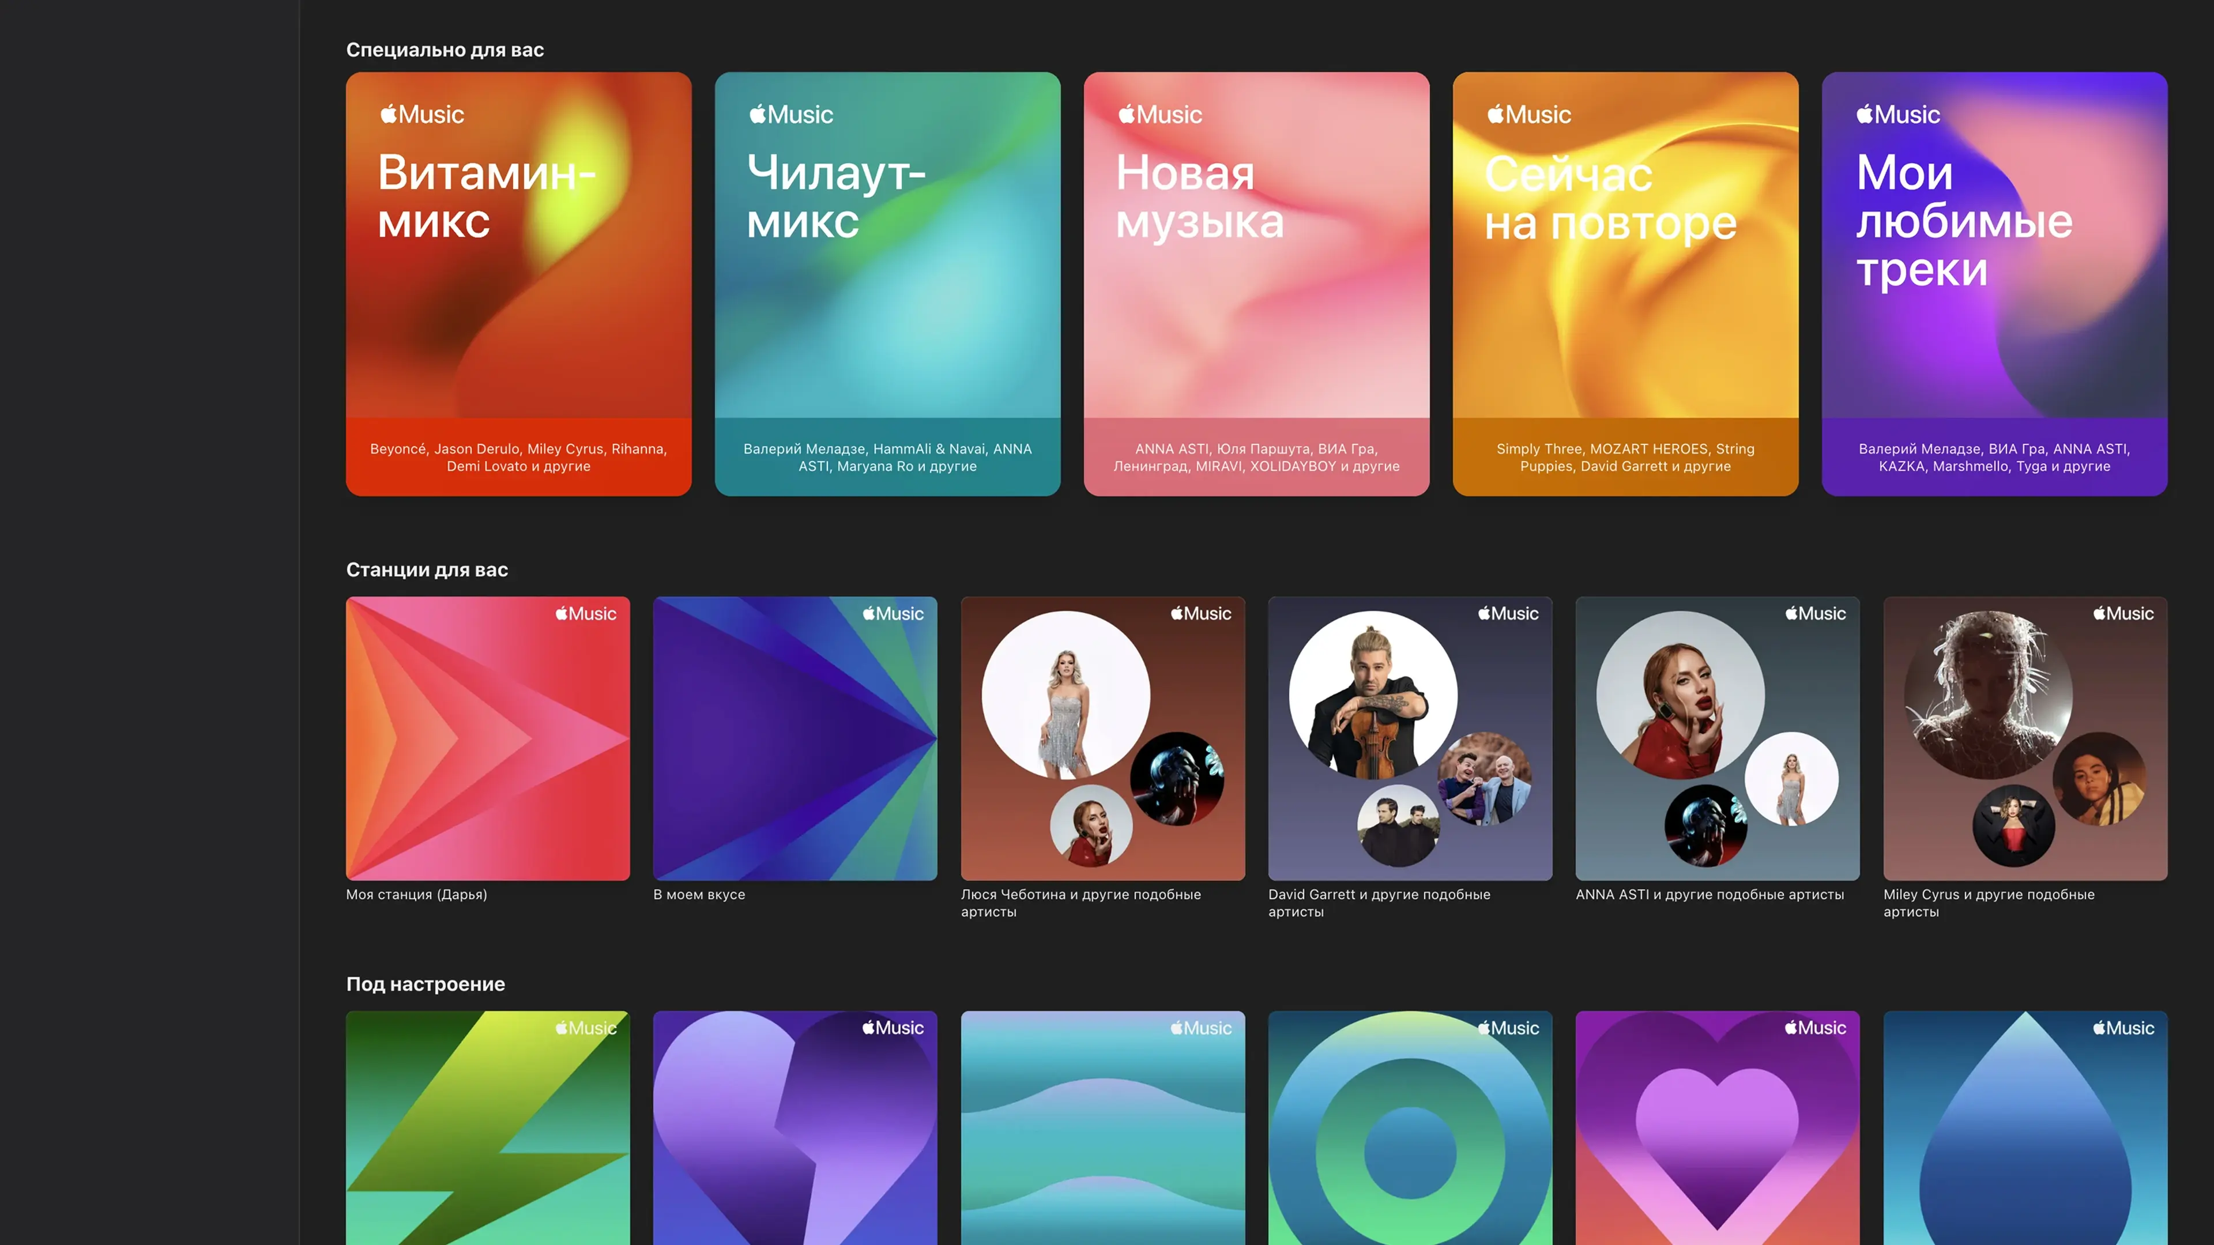Select the broken heart mood tile
Viewport: 2214px width, 1245px height.
point(795,1127)
